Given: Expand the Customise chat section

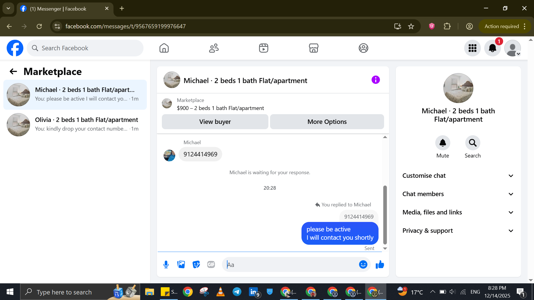Looking at the screenshot, I should pyautogui.click(x=458, y=176).
